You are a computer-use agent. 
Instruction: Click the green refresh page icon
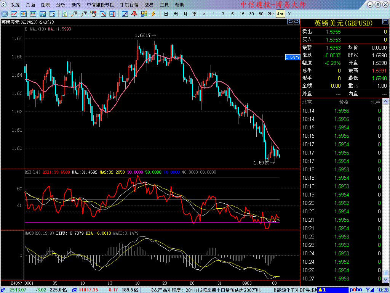[x=65, y=14]
